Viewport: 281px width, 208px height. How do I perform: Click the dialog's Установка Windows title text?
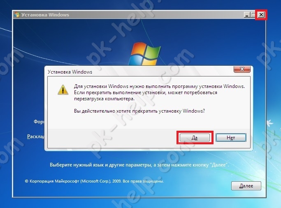pos(70,72)
